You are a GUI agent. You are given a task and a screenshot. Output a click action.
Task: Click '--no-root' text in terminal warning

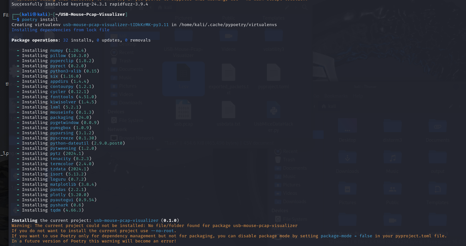(162, 231)
